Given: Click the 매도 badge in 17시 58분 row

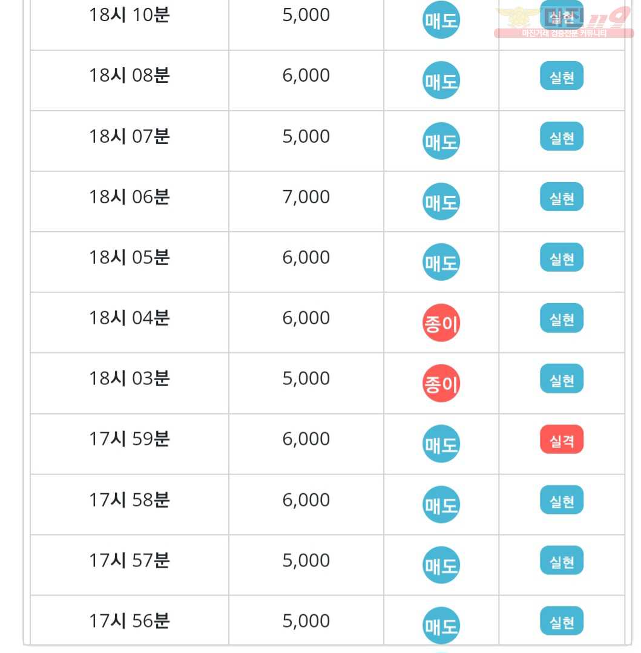Looking at the screenshot, I should [441, 504].
